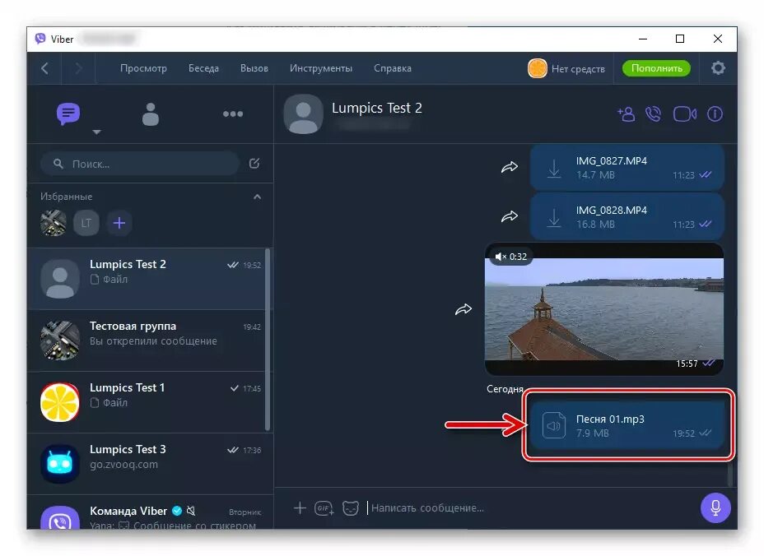Click the Песня 01.mp3 file name
This screenshot has width=764, height=556.
coord(610,419)
